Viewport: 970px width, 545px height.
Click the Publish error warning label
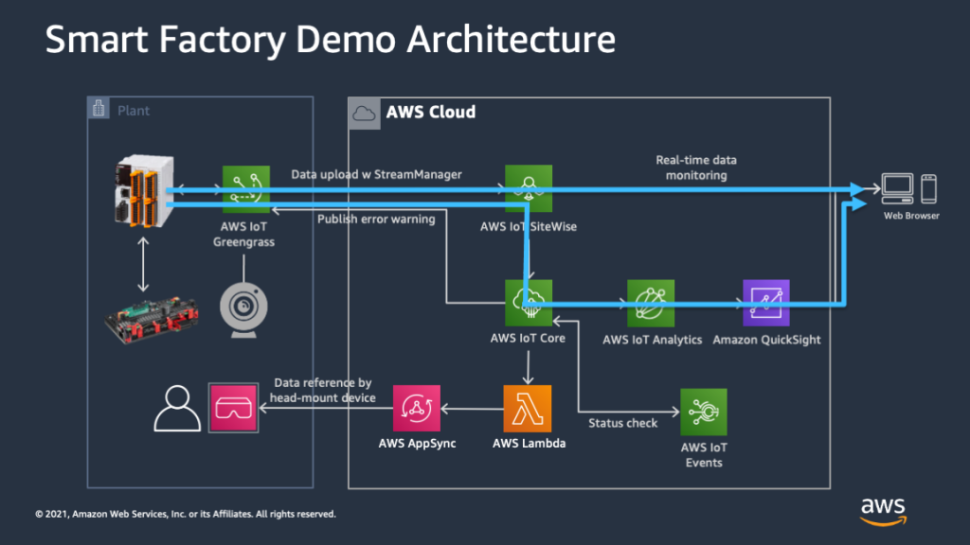point(376,219)
